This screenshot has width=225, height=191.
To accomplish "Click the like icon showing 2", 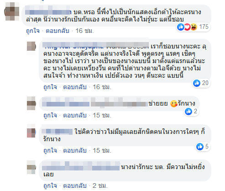I will pos(188,111).
